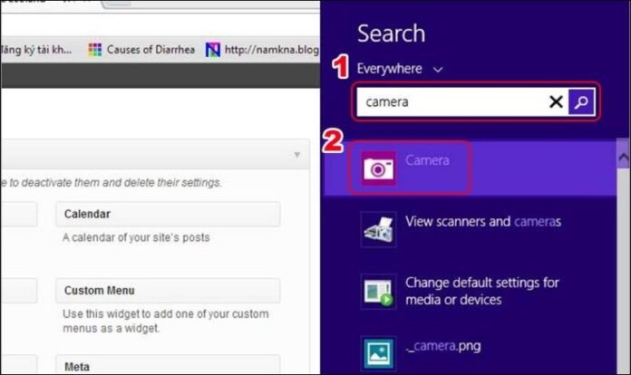
Task: Click the Causes of Diarrhea bookmark favicon
Action: click(94, 50)
